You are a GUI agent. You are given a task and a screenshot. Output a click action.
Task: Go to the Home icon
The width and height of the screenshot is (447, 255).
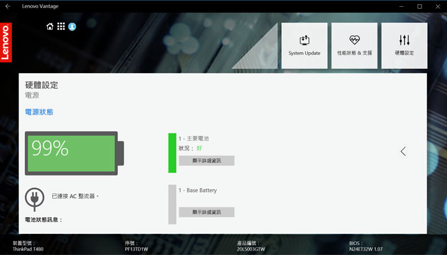50,27
